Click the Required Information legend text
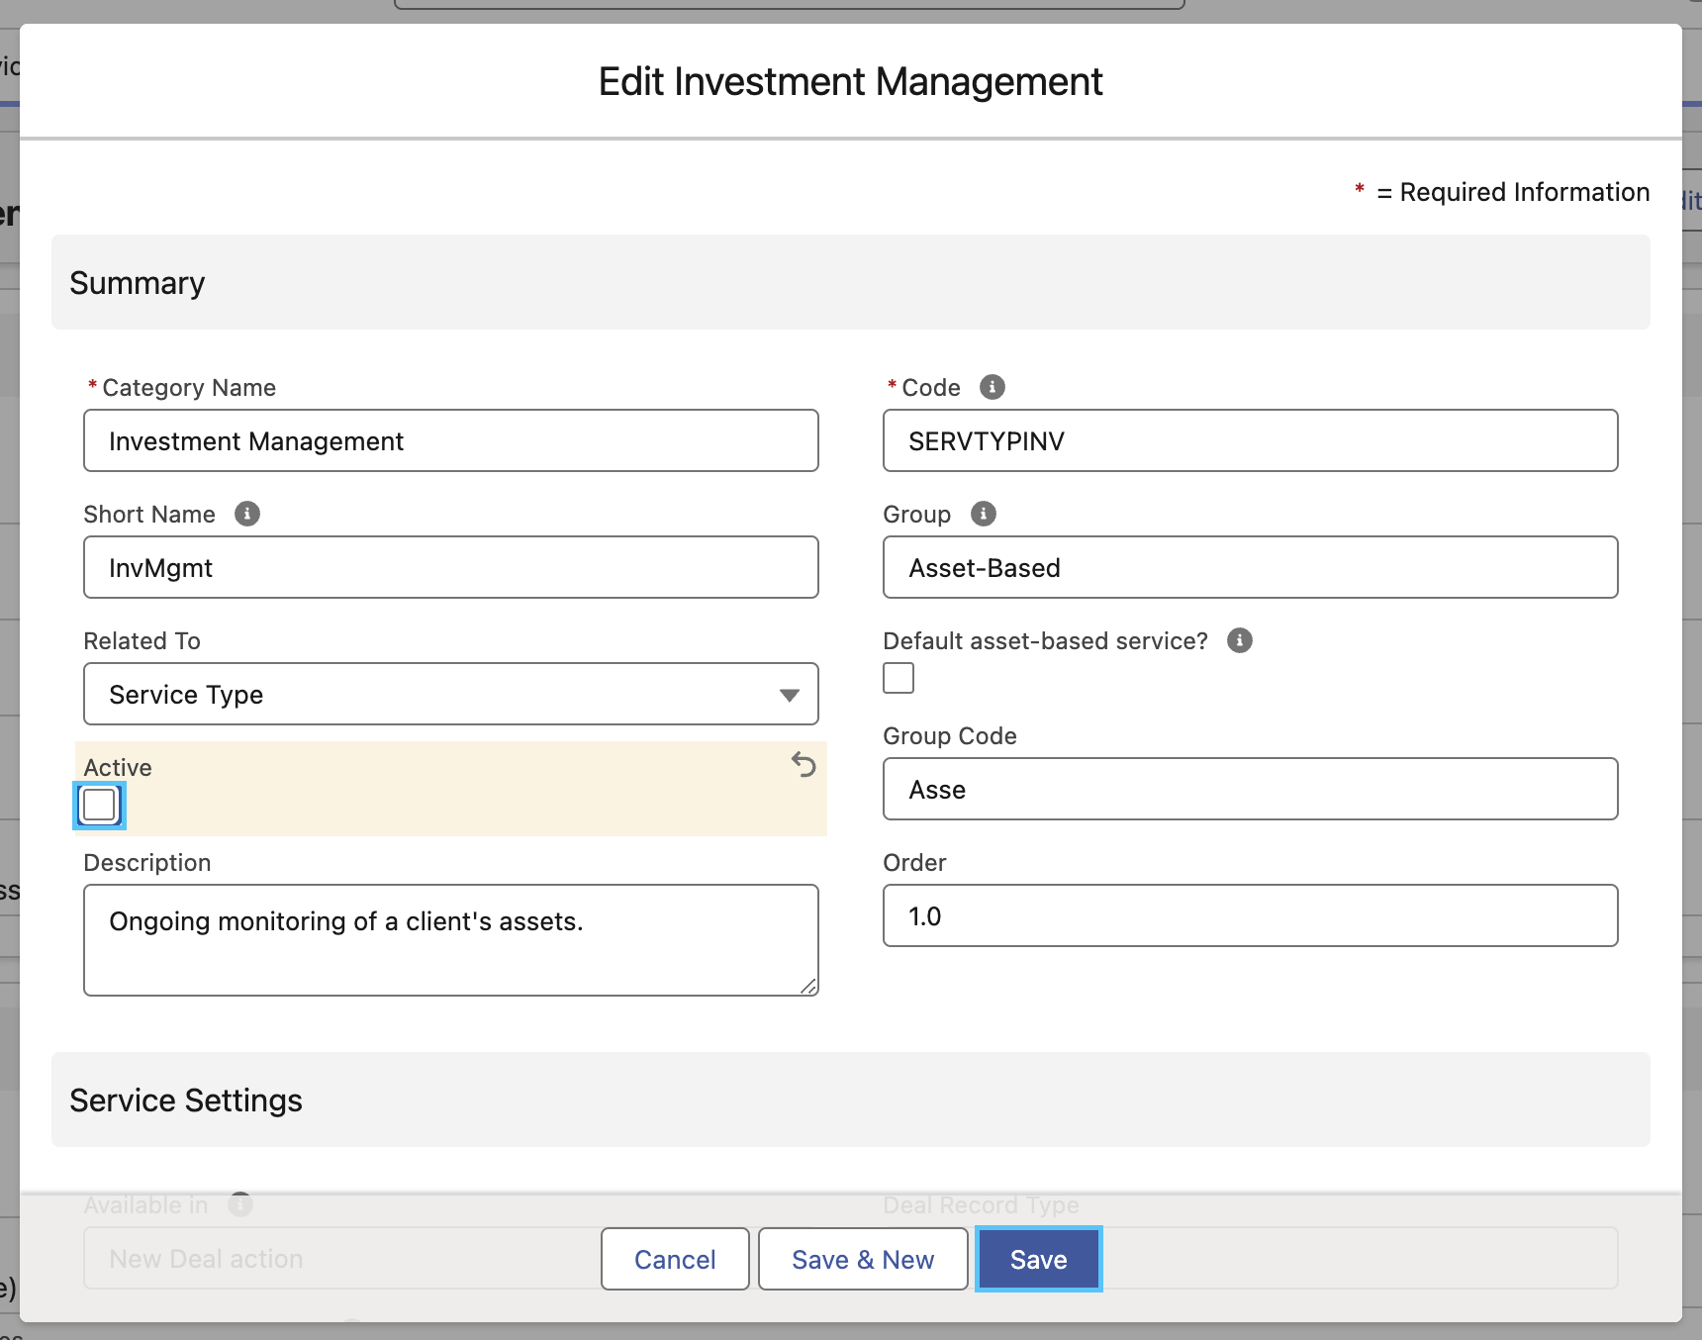The width and height of the screenshot is (1702, 1340). (1513, 192)
